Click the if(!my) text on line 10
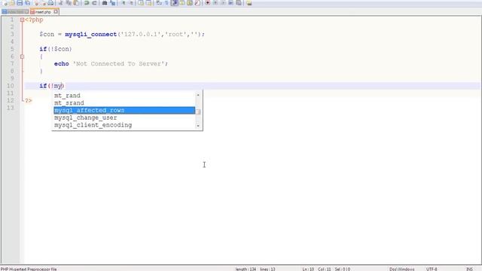482x271 pixels. tap(52, 86)
